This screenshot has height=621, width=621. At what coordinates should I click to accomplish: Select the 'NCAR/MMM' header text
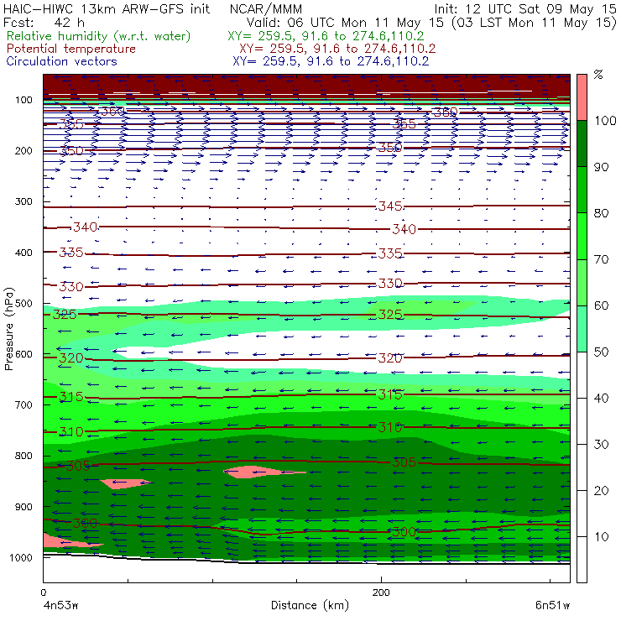click(x=266, y=8)
